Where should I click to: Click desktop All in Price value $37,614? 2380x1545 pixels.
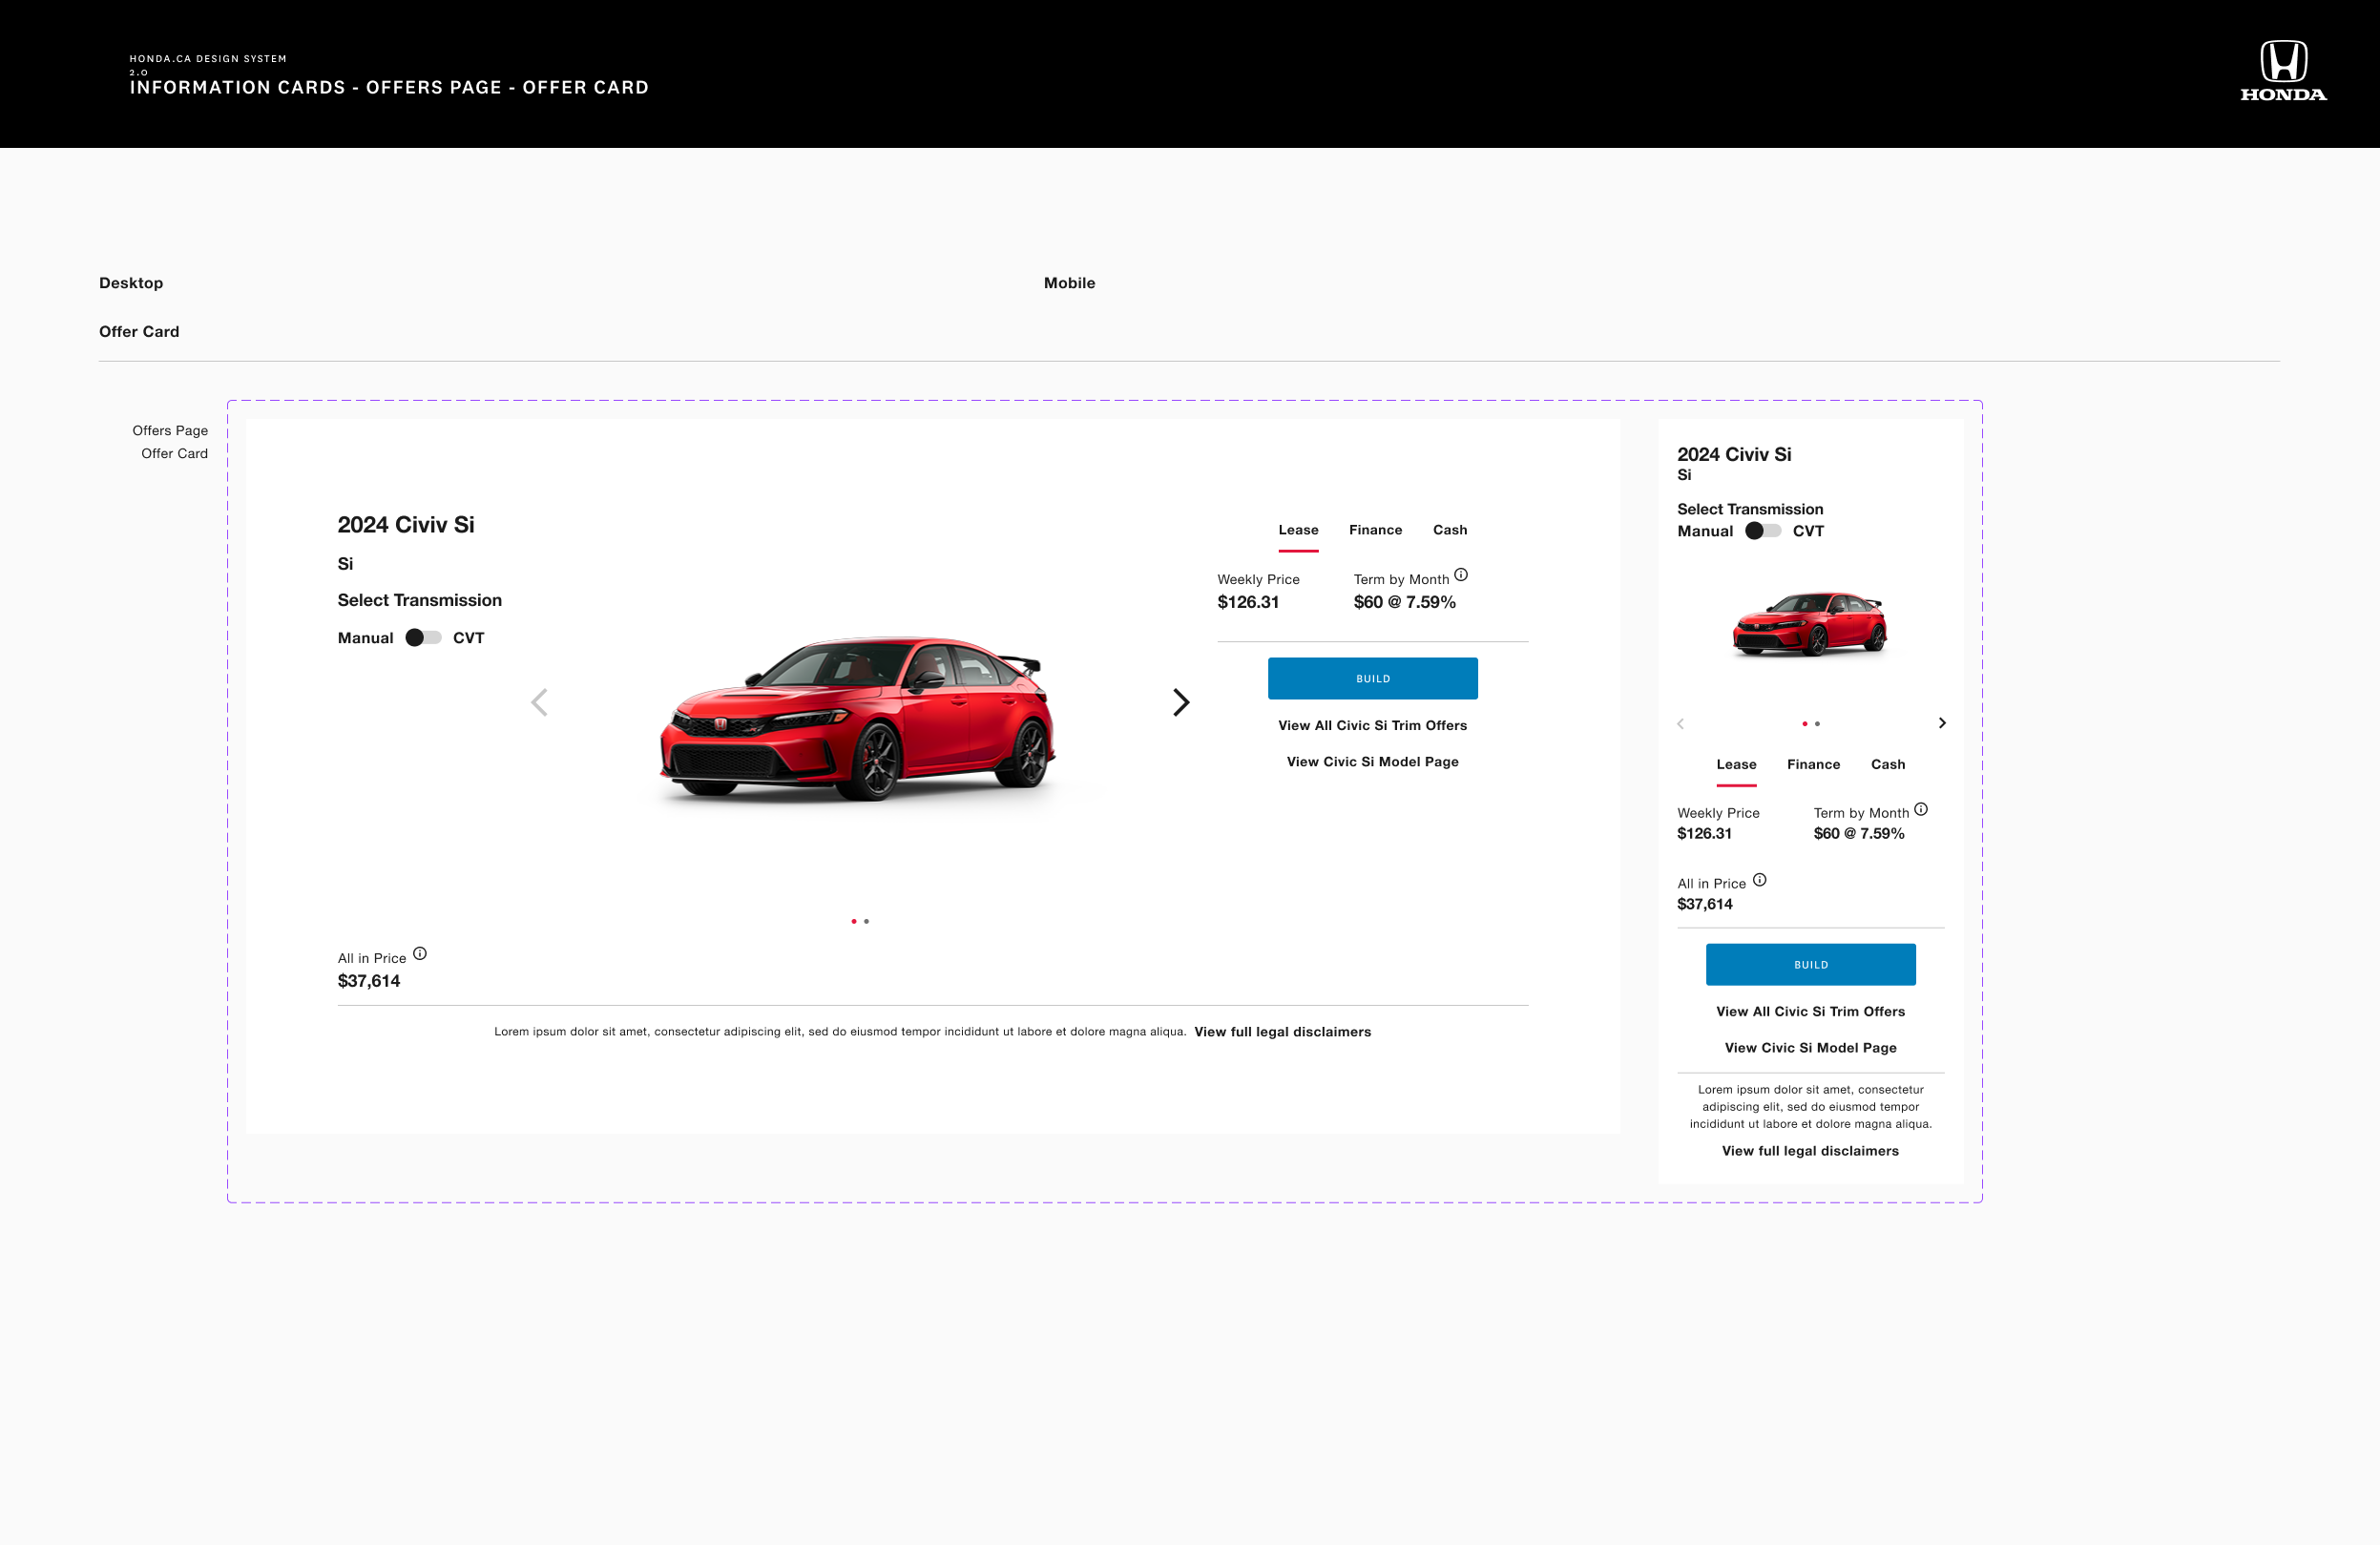click(369, 981)
